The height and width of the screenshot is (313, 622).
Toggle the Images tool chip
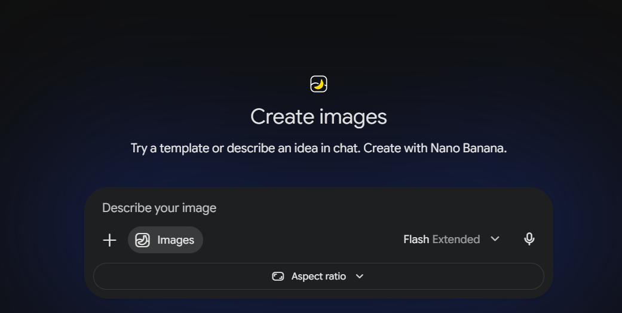[x=166, y=240]
